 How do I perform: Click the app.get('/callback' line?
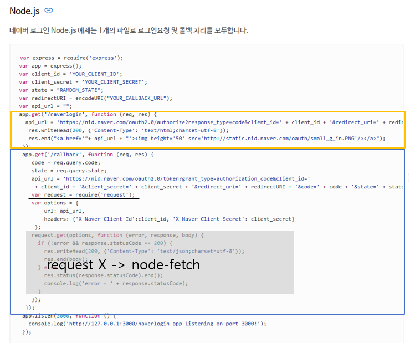(88, 155)
